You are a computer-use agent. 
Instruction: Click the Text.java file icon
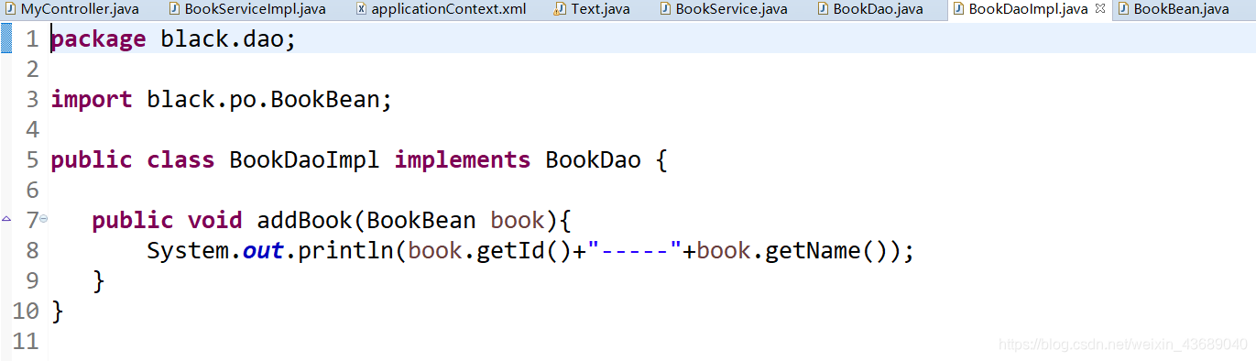[561, 9]
